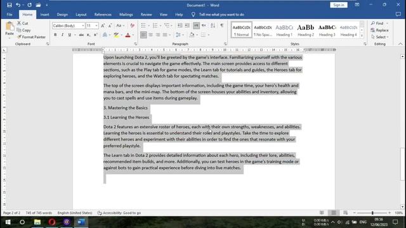Toggle italic formatting

click(62, 35)
